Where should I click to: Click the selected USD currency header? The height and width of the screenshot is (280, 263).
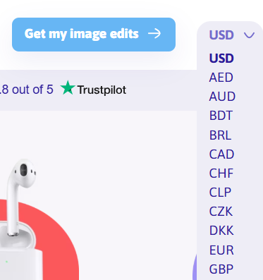point(221,35)
